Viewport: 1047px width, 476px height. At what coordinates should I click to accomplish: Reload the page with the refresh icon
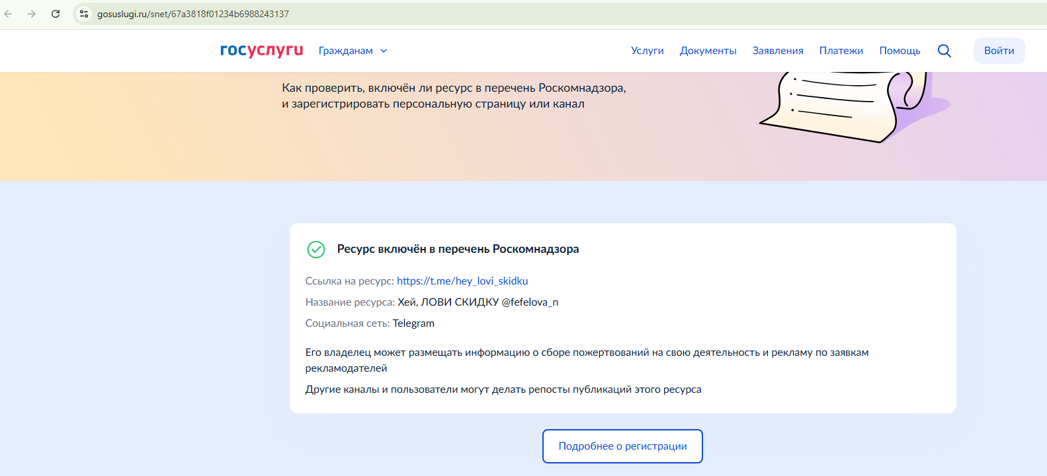tap(56, 14)
